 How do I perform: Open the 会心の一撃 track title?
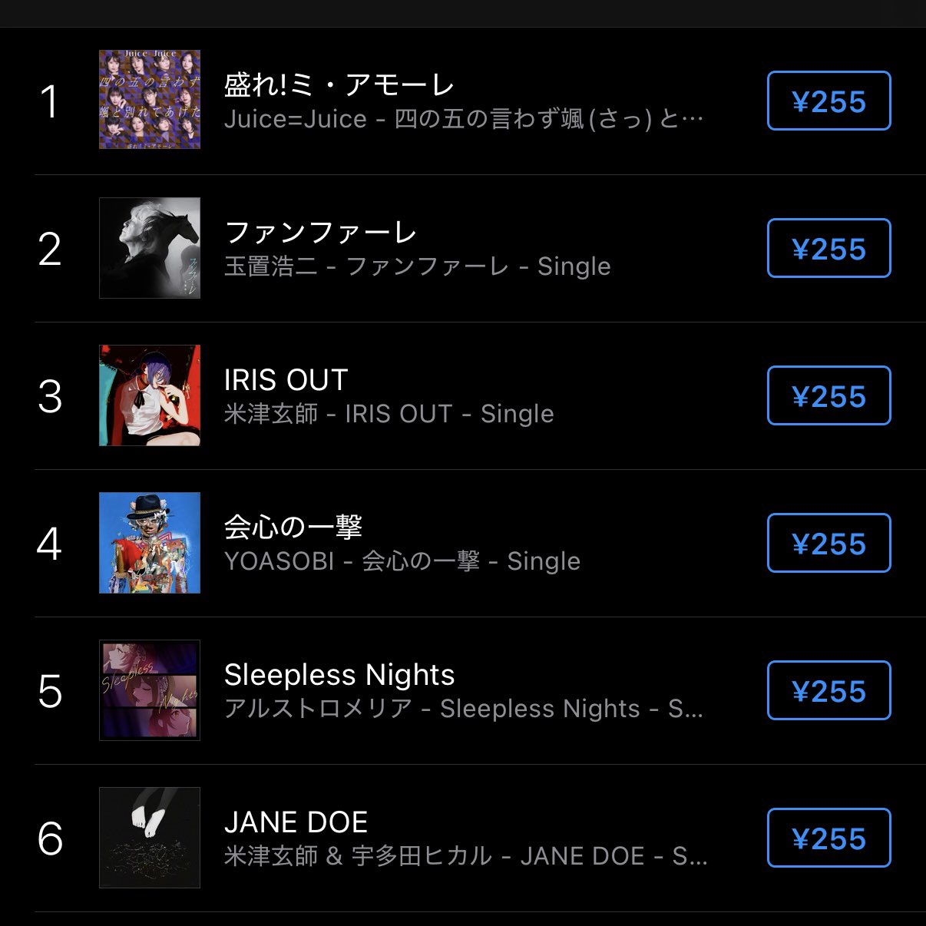click(x=293, y=527)
